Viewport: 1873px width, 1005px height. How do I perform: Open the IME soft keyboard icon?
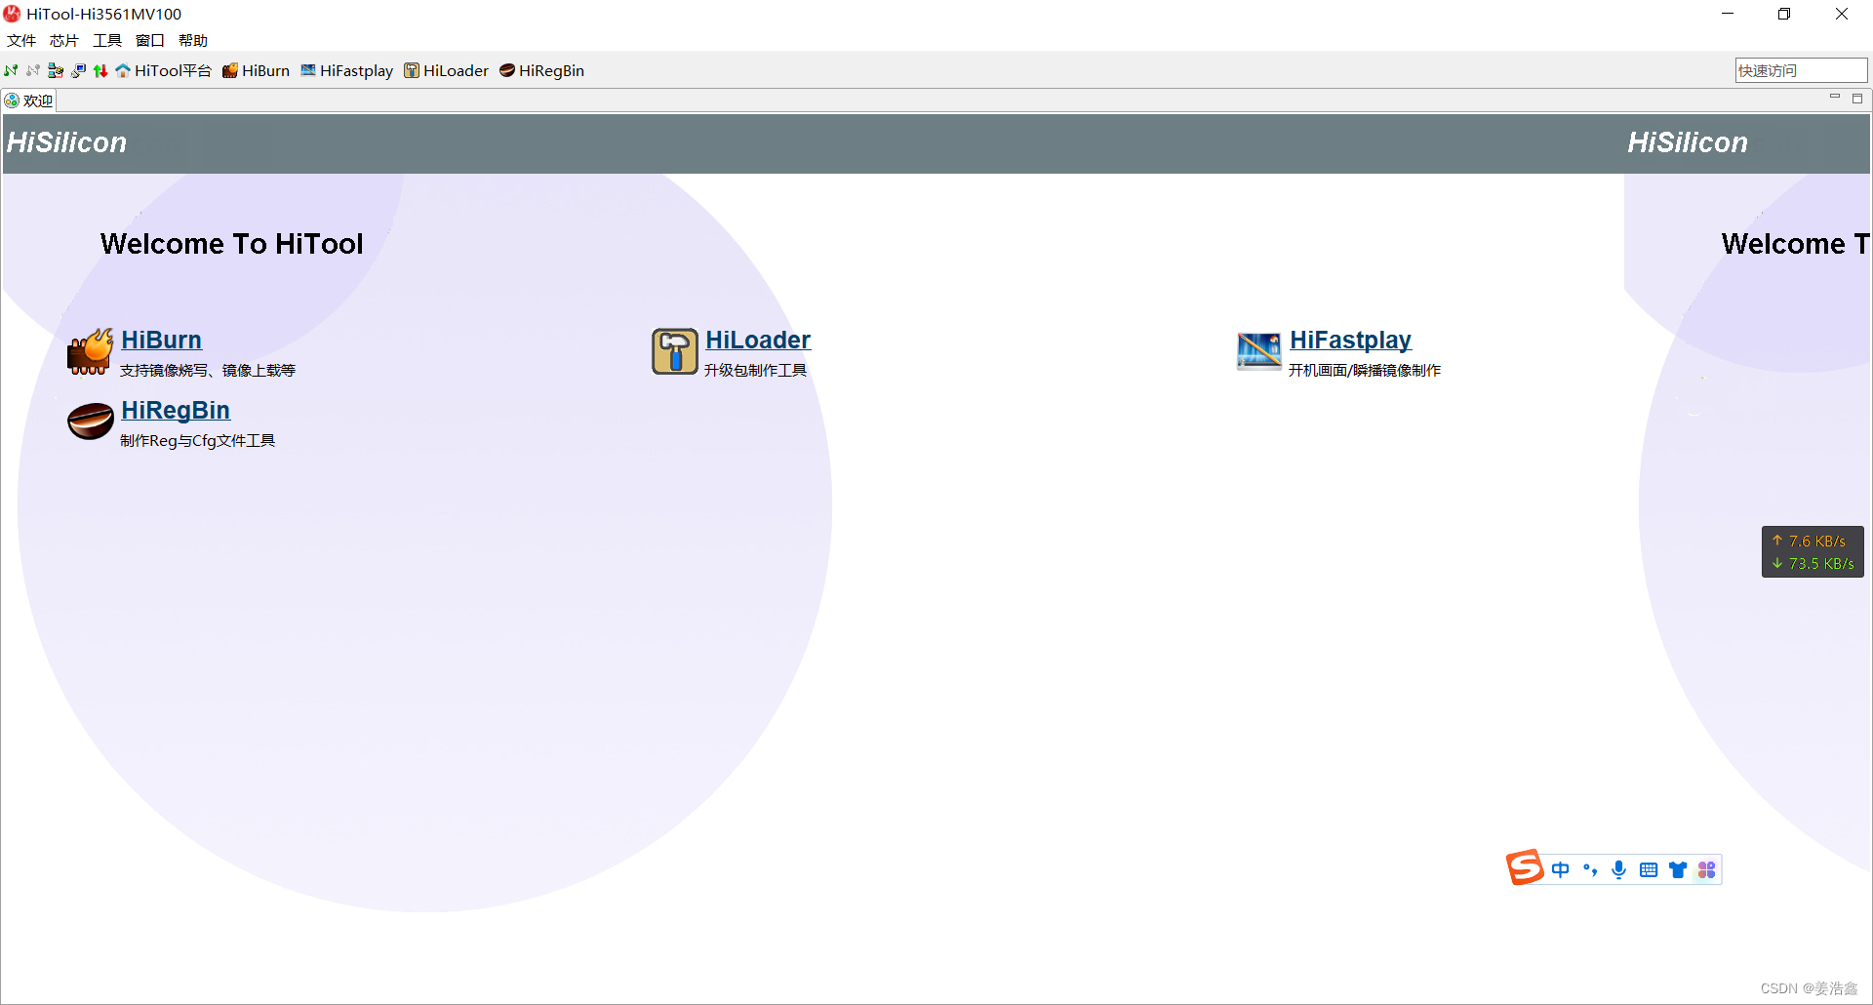(x=1649, y=869)
